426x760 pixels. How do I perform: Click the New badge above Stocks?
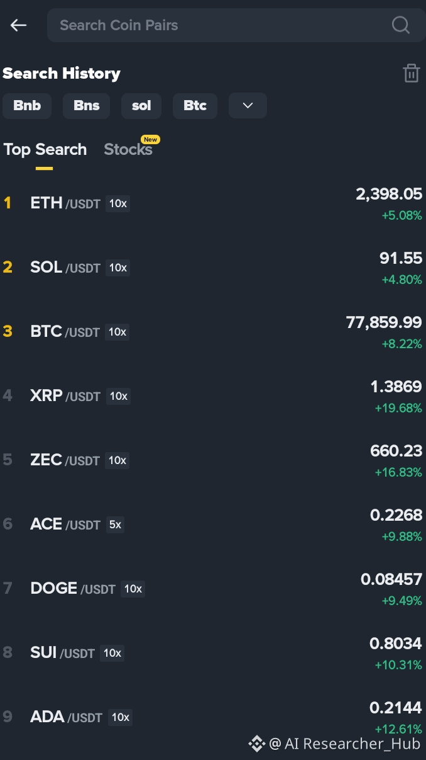coord(150,139)
